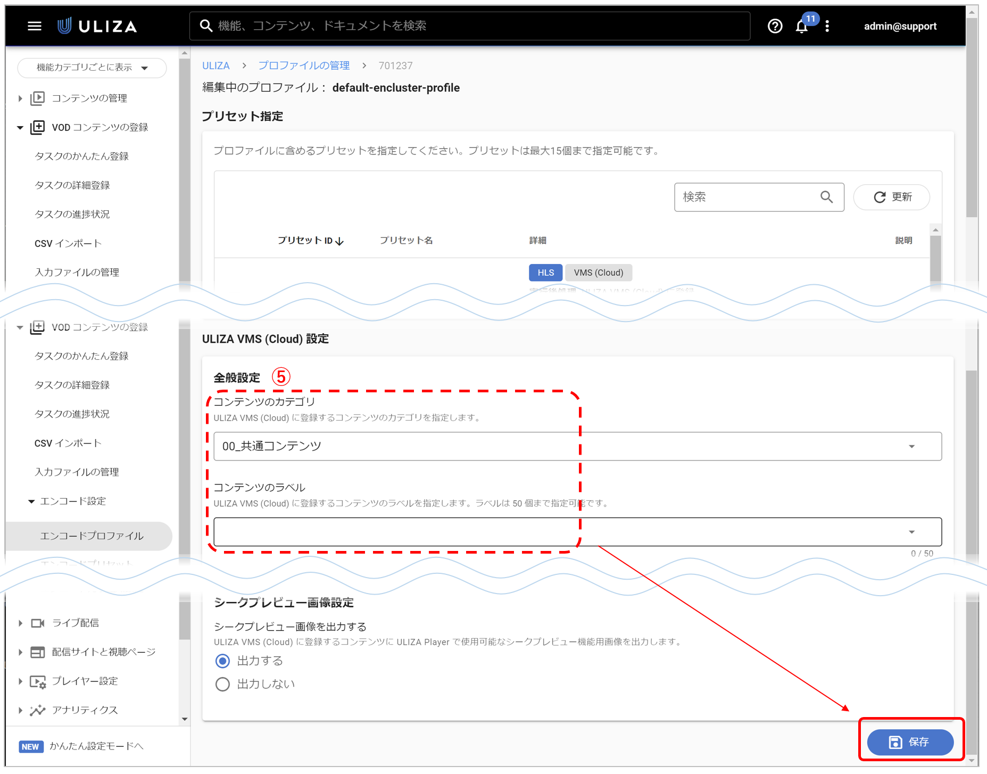Click the ライブ配信 camera icon

click(x=38, y=623)
